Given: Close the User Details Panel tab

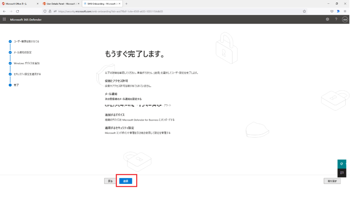Looking at the screenshot, I should coord(79,4).
